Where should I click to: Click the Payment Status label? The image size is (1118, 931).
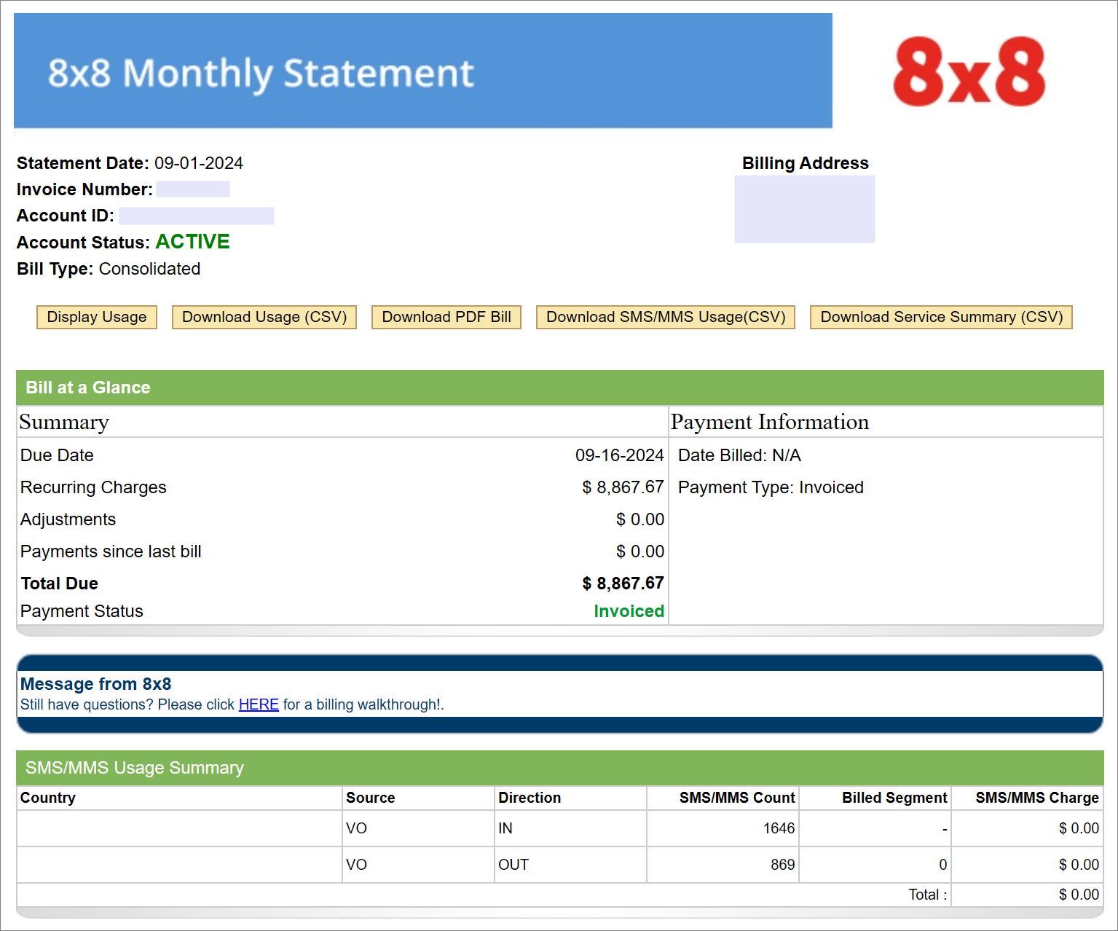point(82,611)
